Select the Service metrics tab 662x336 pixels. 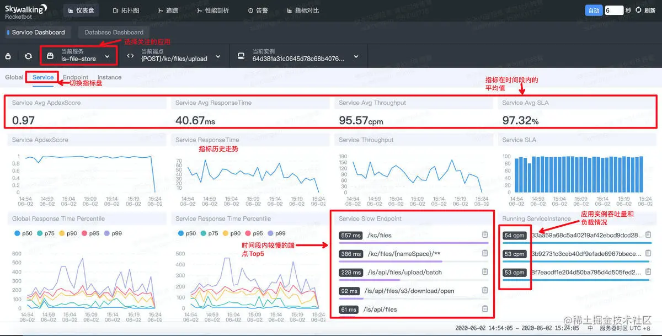point(43,77)
